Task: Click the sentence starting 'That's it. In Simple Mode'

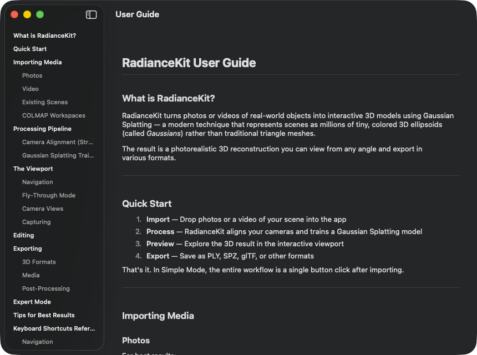Action: point(263,270)
